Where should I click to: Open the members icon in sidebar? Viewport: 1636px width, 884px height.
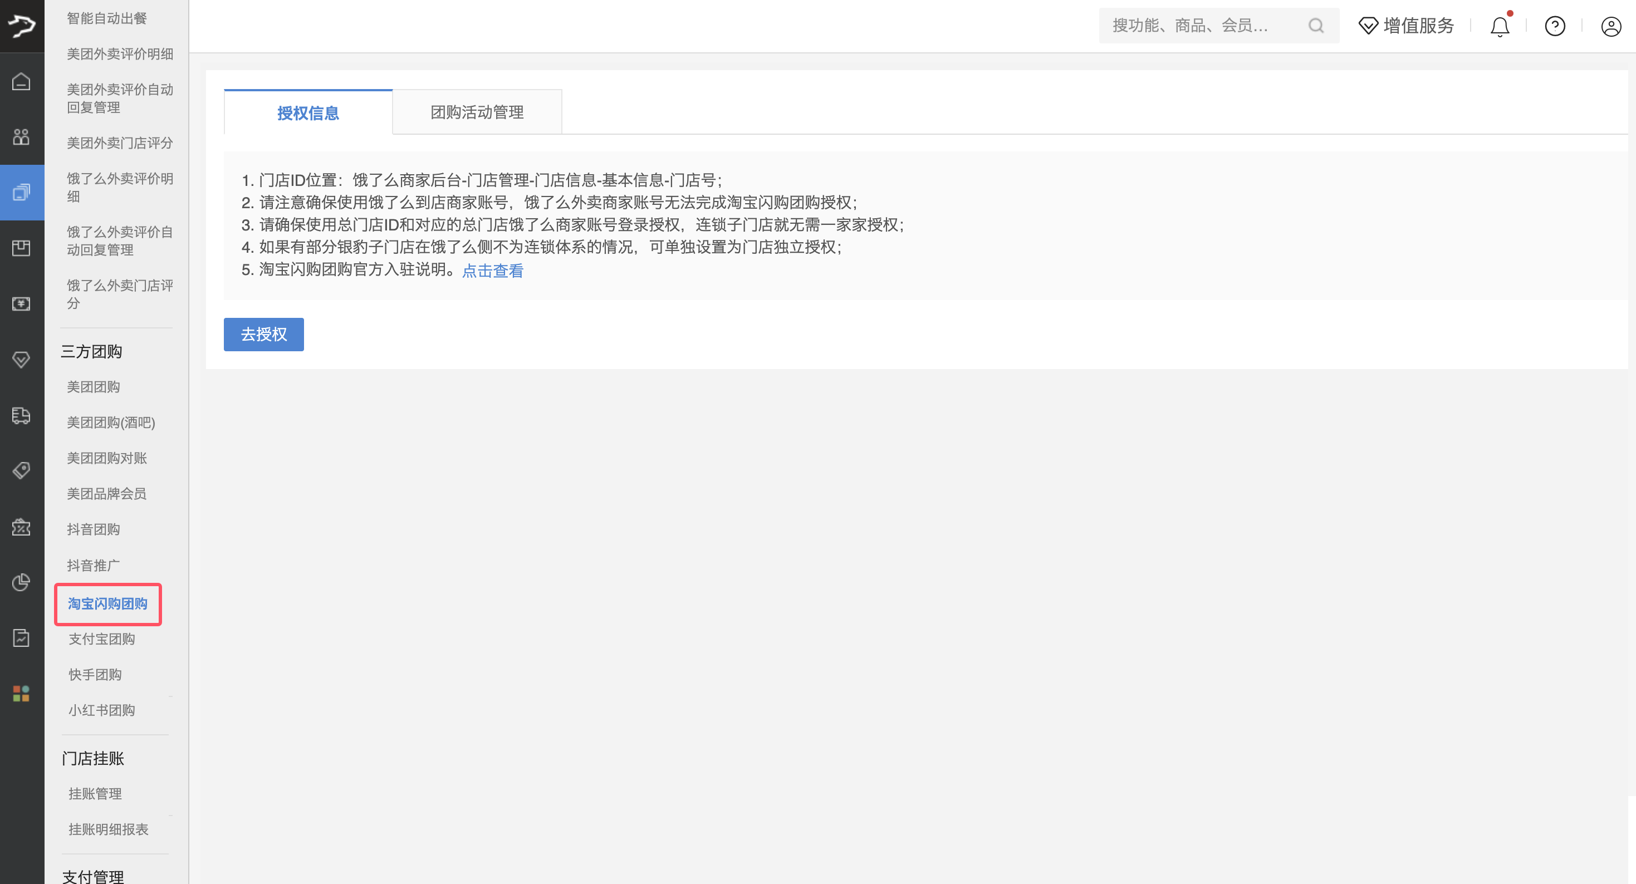coord(22,136)
